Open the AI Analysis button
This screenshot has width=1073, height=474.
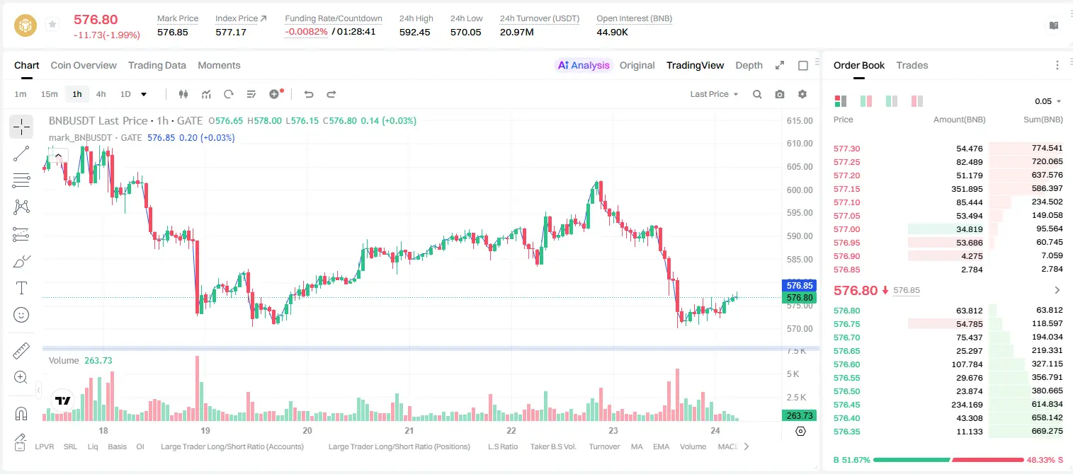583,65
